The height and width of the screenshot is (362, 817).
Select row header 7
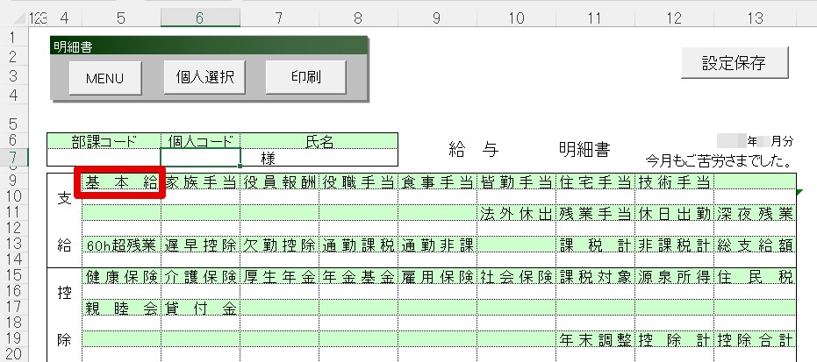click(13, 158)
